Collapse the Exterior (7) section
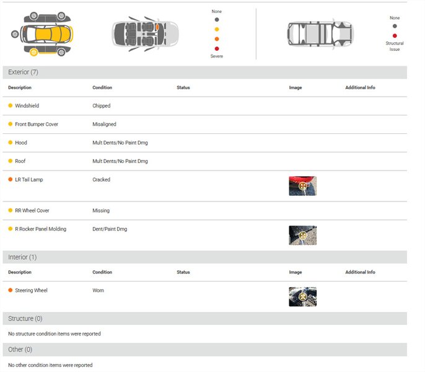Screen dimensions: 425x372 [23, 73]
